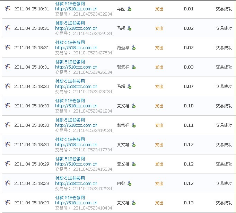Click add-contact icon beside 郭宗祥 in 0.11 row

point(134,125)
